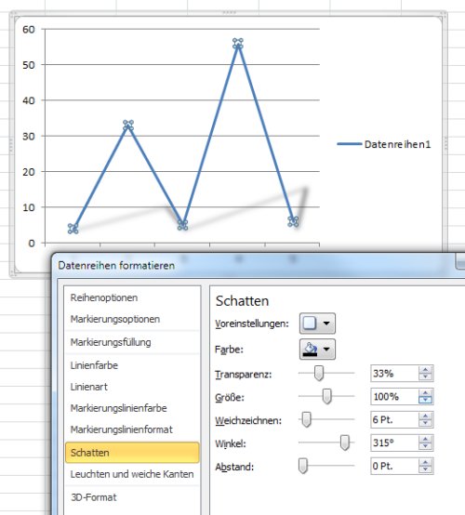Open Leuchten und weiche Kanten
The width and height of the screenshot is (465, 515).
point(132,474)
